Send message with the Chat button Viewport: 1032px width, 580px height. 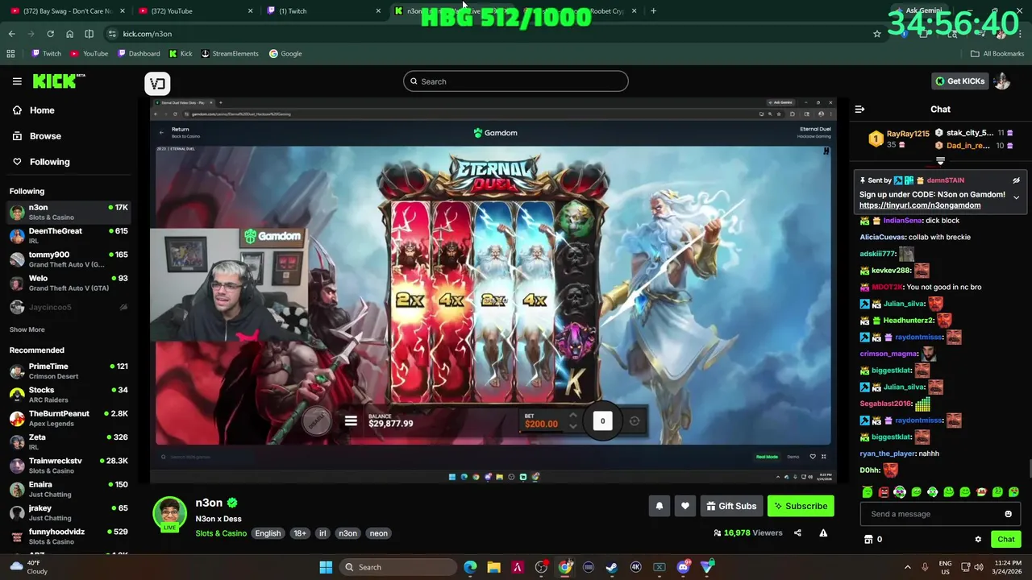1005,539
